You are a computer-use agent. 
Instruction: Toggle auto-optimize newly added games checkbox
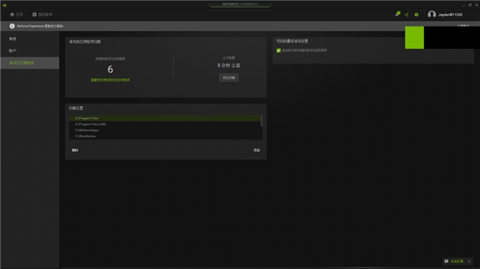(x=278, y=50)
